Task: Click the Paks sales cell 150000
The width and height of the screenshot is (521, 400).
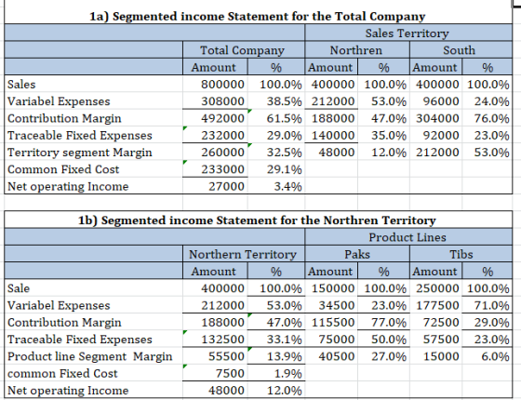Action: (331, 288)
